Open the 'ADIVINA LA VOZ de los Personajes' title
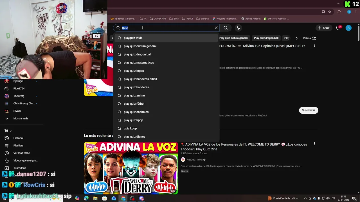 point(244,147)
